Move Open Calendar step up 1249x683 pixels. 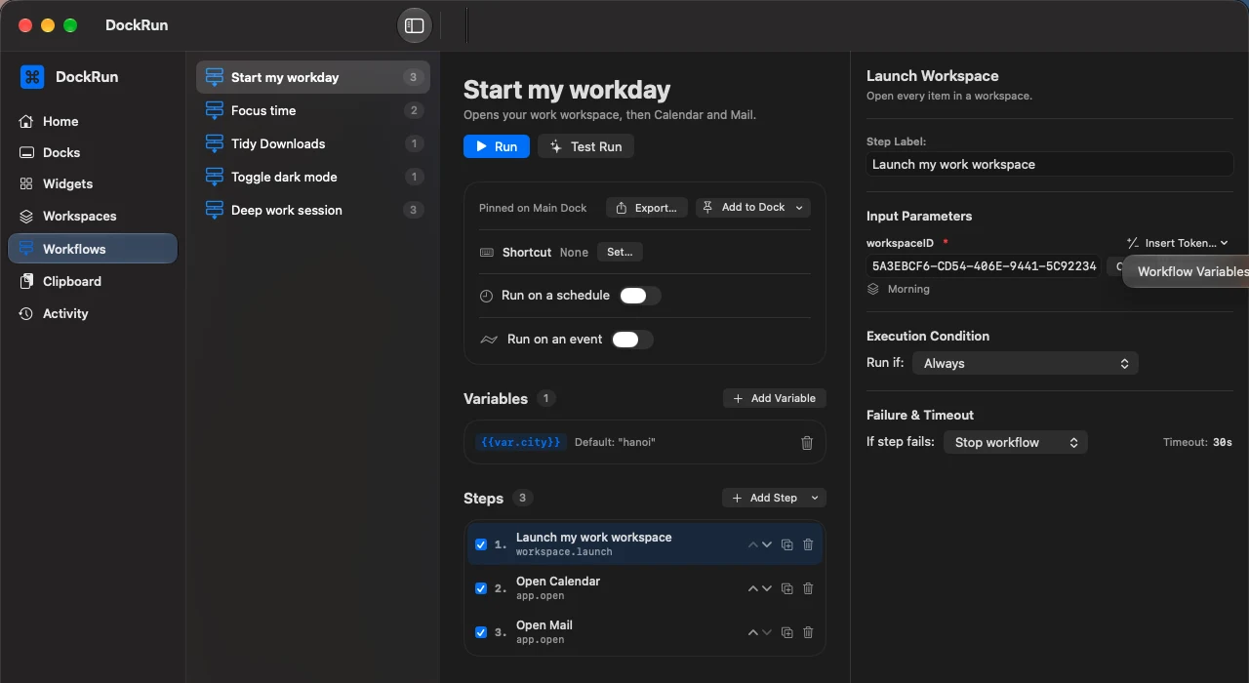point(752,588)
